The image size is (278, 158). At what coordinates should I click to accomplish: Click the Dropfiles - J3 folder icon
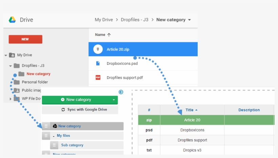(17, 66)
